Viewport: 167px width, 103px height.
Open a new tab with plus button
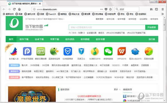click(45, 4)
